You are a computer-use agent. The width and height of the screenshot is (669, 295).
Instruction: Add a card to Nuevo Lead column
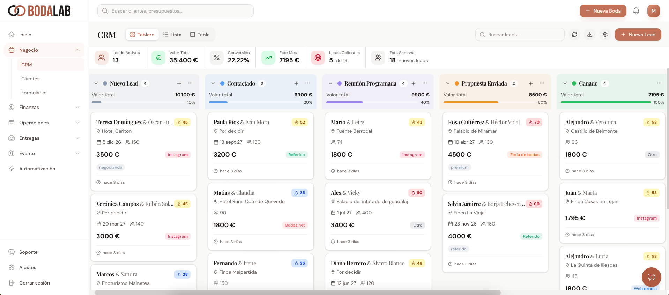coord(179,83)
